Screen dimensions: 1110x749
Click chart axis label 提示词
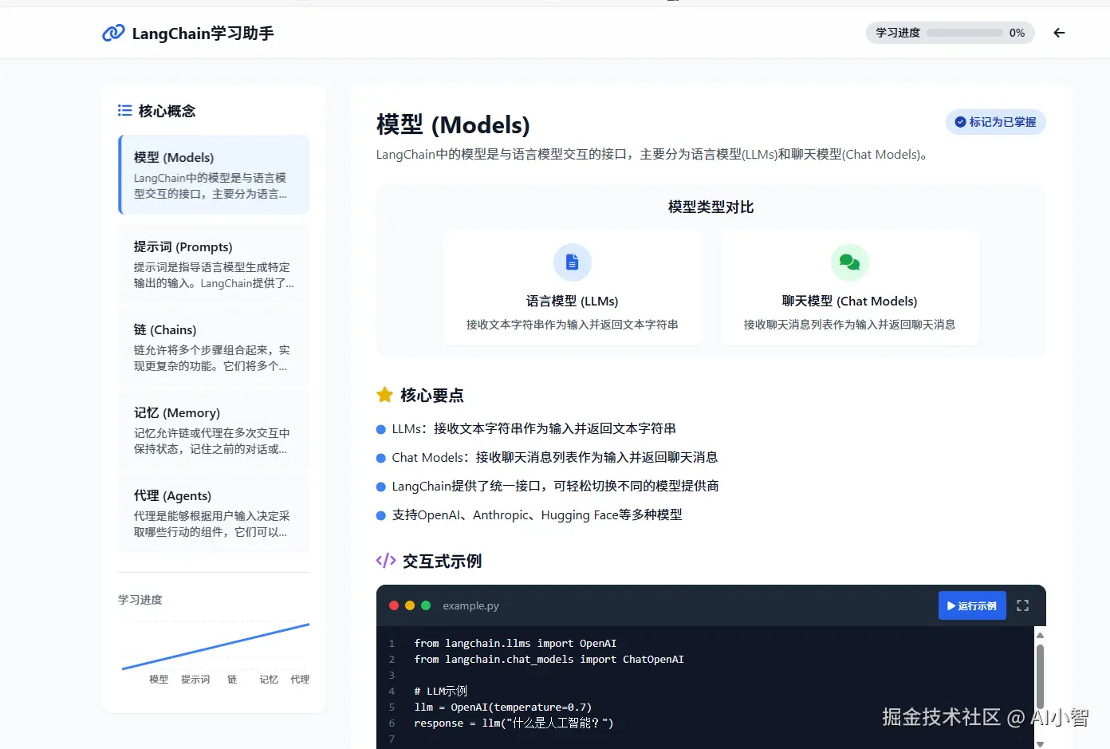coord(195,680)
